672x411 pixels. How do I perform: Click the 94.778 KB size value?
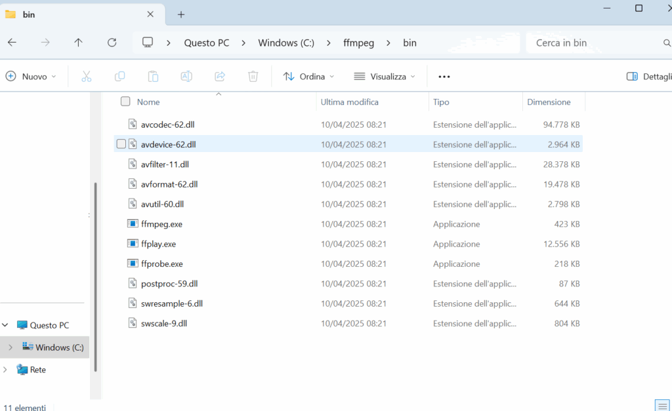click(562, 125)
